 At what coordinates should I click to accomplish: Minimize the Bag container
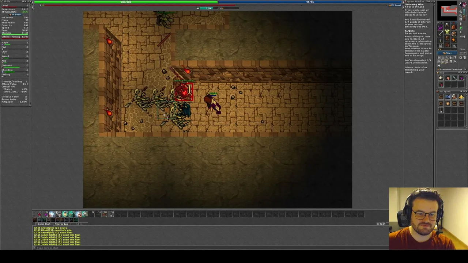click(x=464, y=73)
